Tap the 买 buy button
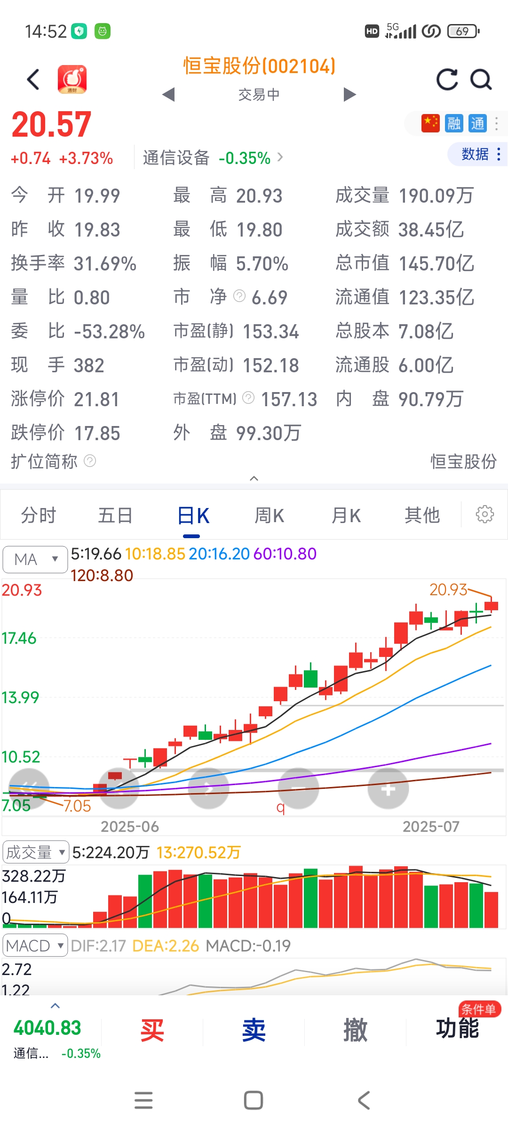 coord(152,1030)
